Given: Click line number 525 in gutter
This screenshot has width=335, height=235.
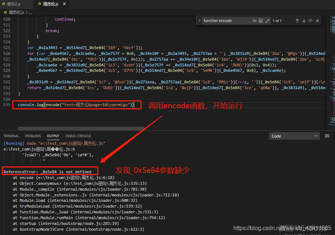Looking at the screenshot, I should point(6,48).
